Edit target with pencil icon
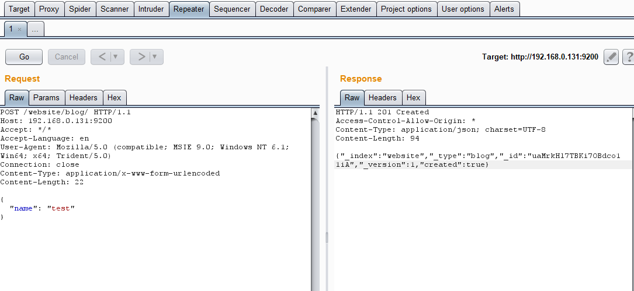Viewport: 634px width, 291px height. [x=611, y=57]
